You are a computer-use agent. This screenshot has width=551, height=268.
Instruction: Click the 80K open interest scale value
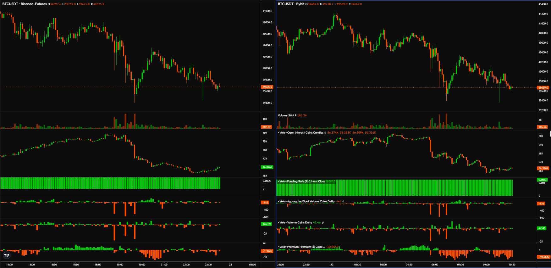265,133
